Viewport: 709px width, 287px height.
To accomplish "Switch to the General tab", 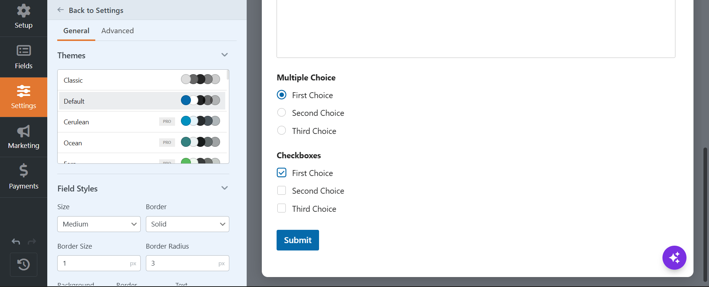I will pos(76,31).
